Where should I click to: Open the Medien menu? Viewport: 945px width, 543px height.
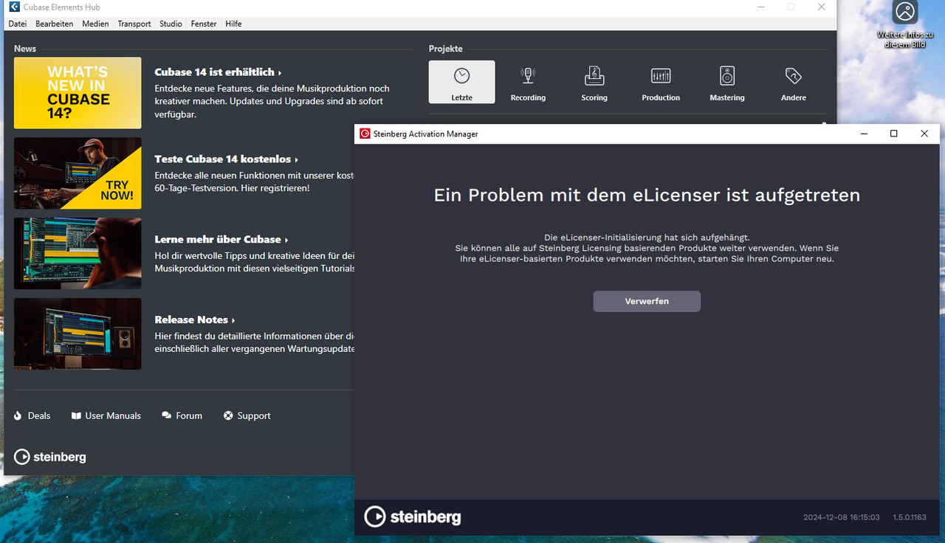point(95,24)
